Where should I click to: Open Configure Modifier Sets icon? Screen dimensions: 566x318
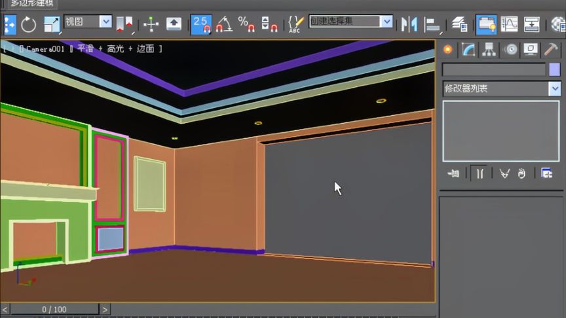tap(546, 173)
